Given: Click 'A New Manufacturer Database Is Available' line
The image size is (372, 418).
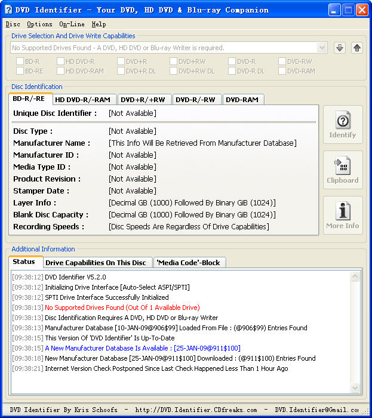Looking at the screenshot, I should pyautogui.click(x=143, y=348).
